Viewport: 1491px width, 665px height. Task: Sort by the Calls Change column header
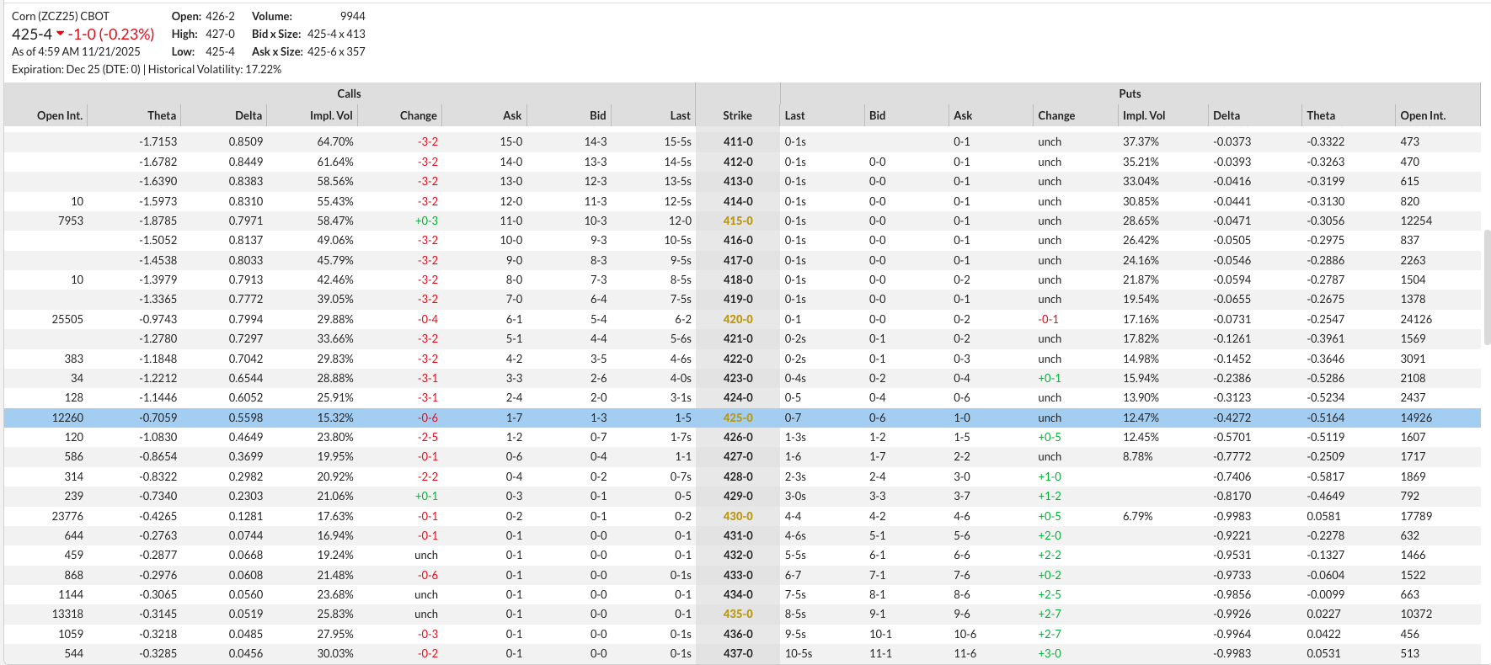[419, 115]
